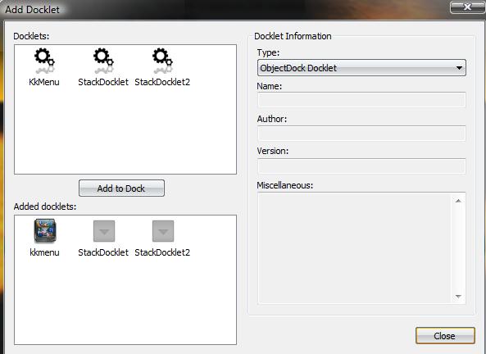Select the StackDocklet2 gear icon in Docklets
The image size is (486, 354).
click(162, 61)
